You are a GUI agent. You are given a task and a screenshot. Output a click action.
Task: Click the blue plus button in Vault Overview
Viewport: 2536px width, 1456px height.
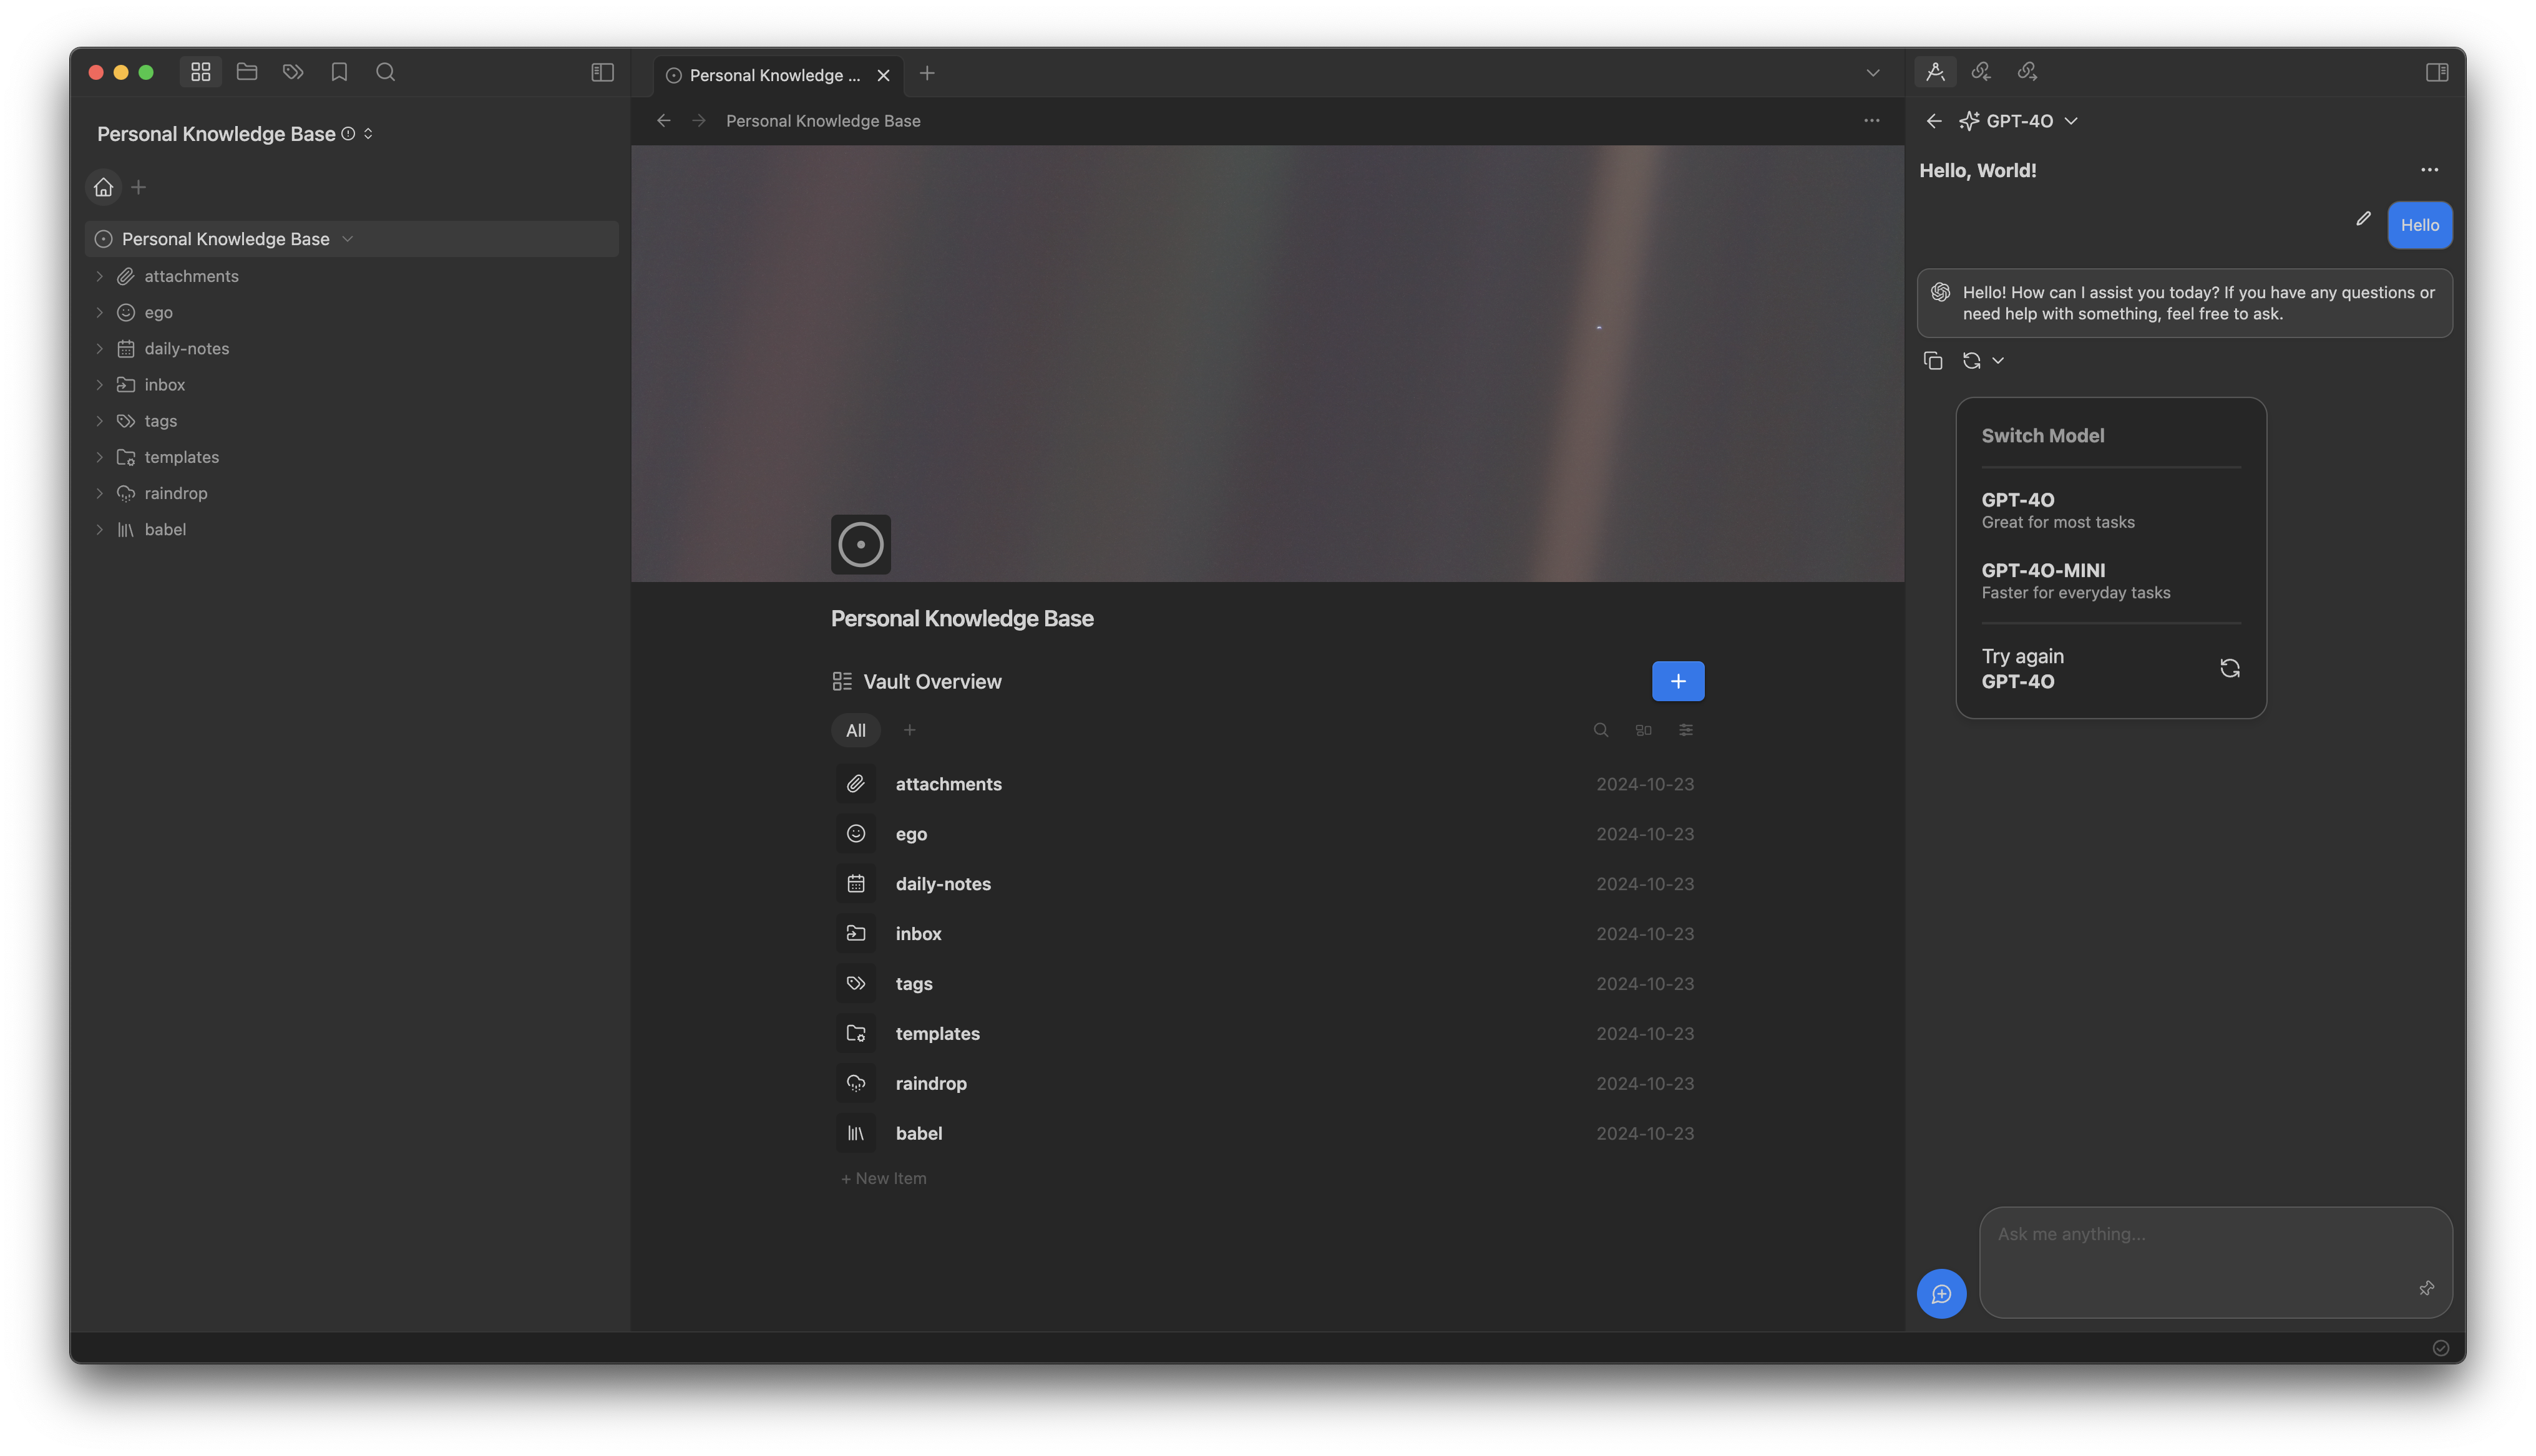pyautogui.click(x=1677, y=681)
